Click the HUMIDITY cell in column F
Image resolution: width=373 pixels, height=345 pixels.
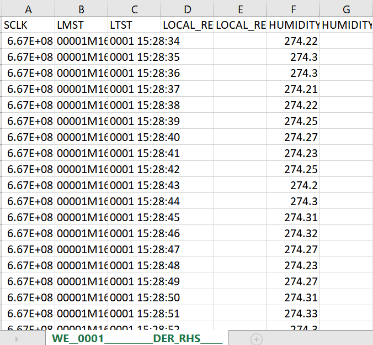pyautogui.click(x=294, y=25)
